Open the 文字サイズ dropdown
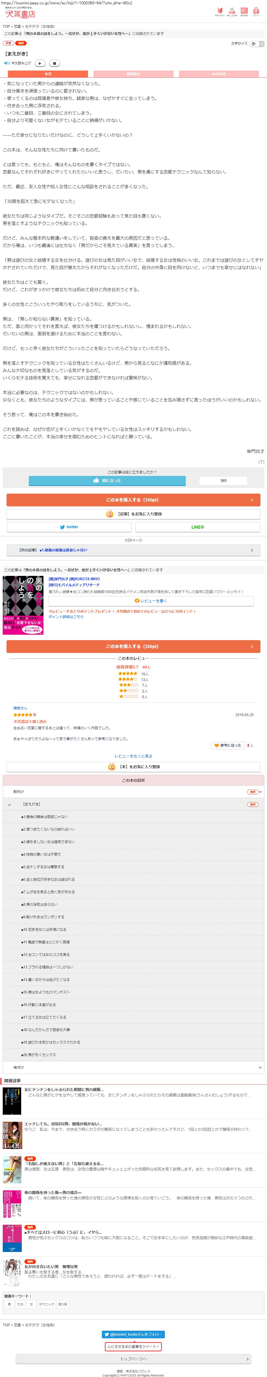This screenshot has width=267, height=1377. [x=256, y=44]
